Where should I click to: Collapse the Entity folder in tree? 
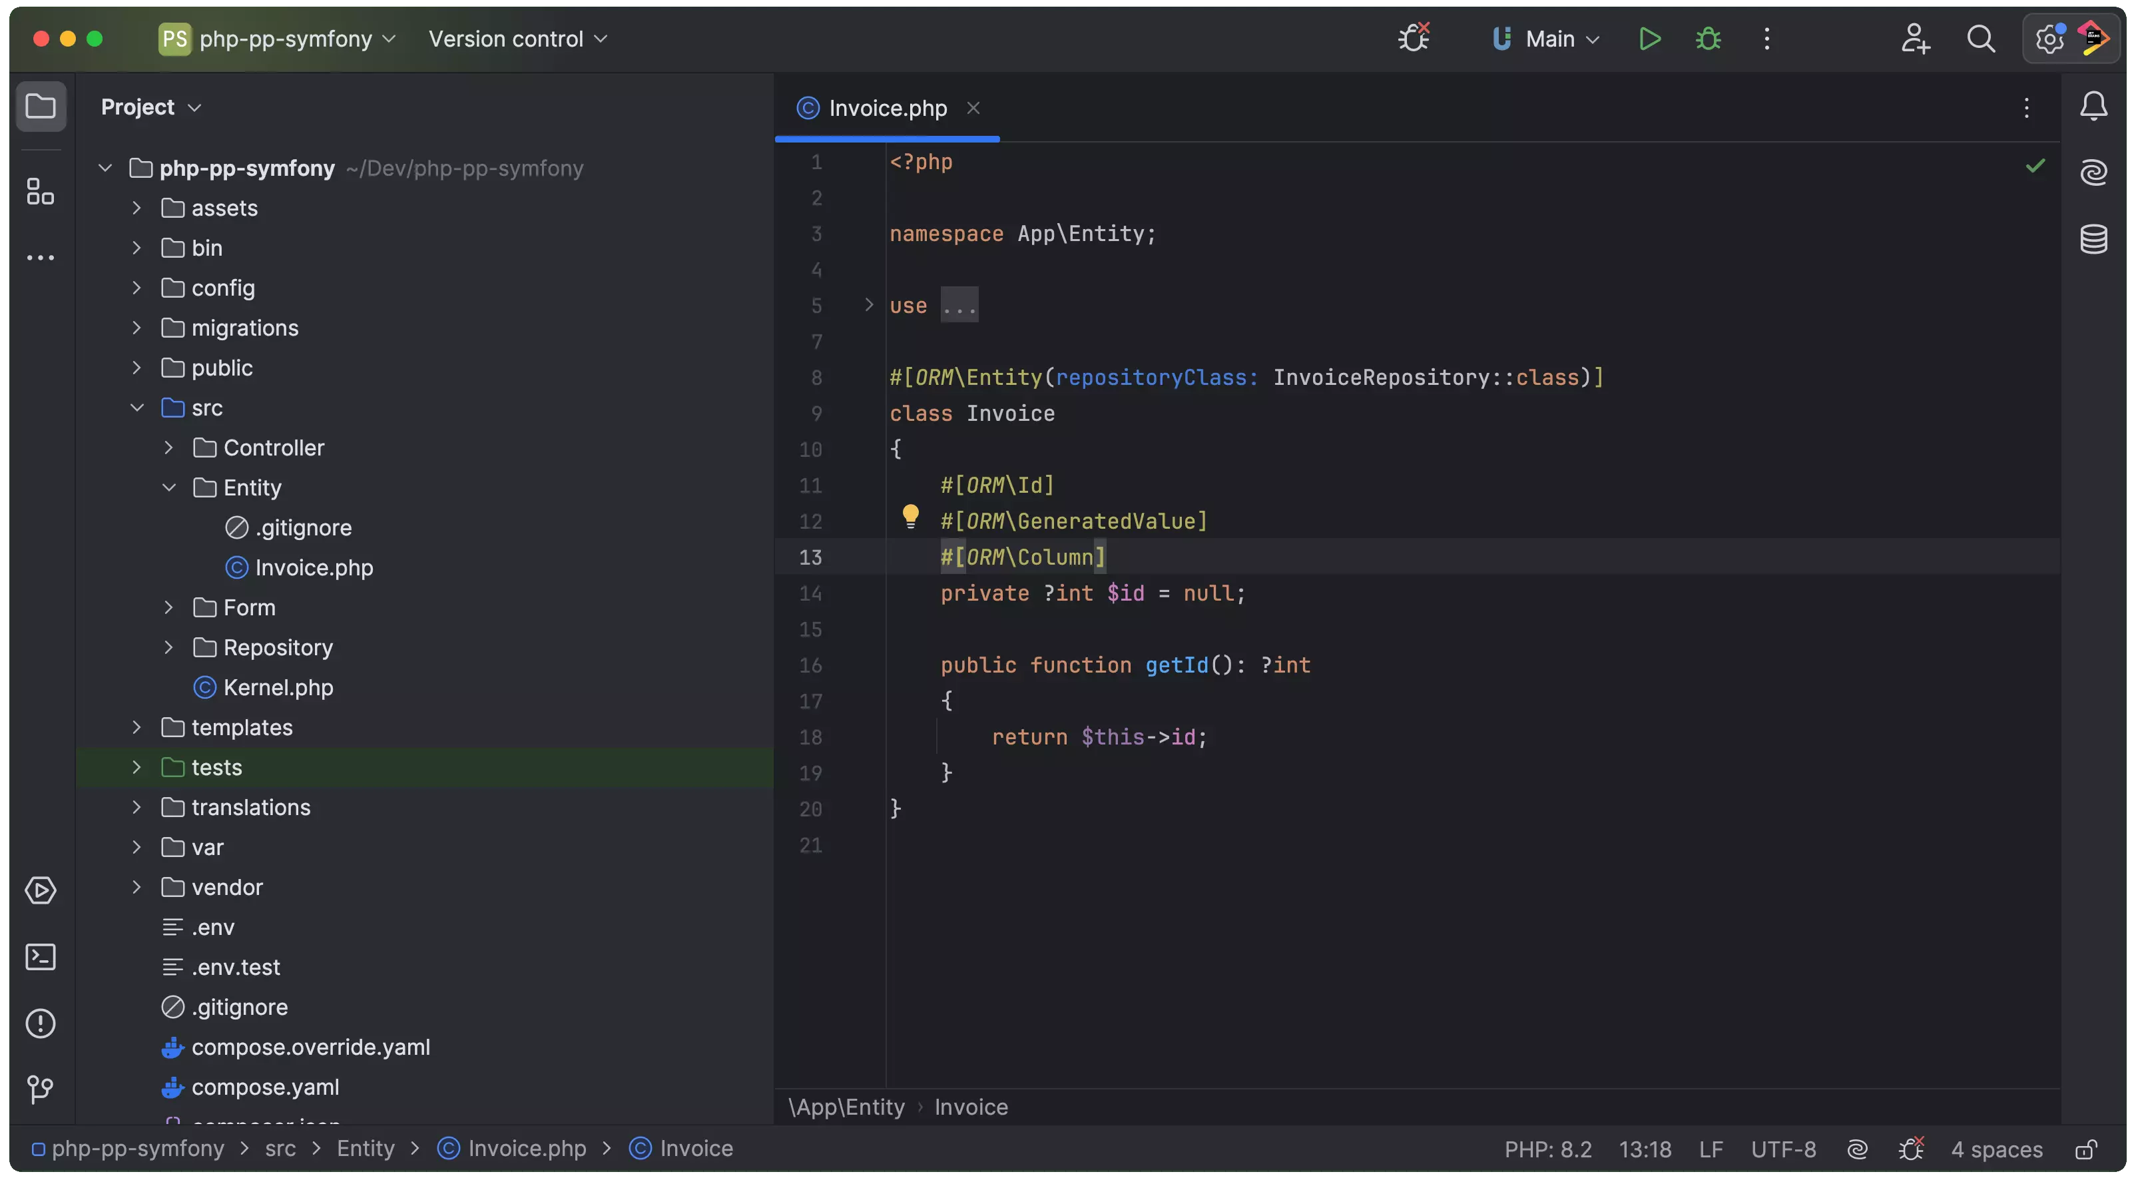click(169, 487)
